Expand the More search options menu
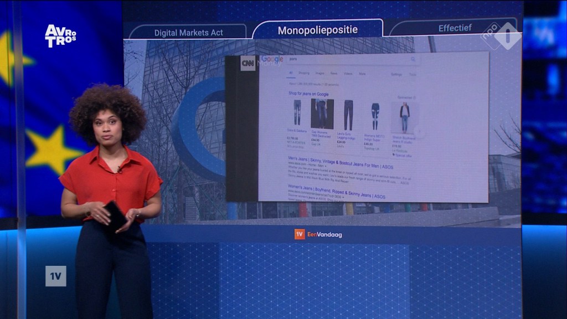Image resolution: width=567 pixels, height=319 pixels. (x=362, y=74)
